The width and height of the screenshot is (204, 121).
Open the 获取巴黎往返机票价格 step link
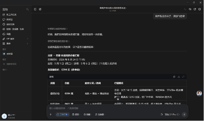(58, 41)
